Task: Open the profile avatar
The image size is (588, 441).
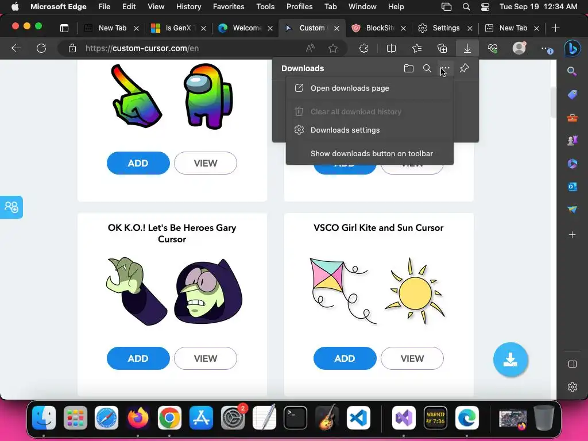Action: pyautogui.click(x=519, y=48)
